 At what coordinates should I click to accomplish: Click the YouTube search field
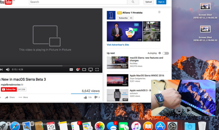point(78,2)
